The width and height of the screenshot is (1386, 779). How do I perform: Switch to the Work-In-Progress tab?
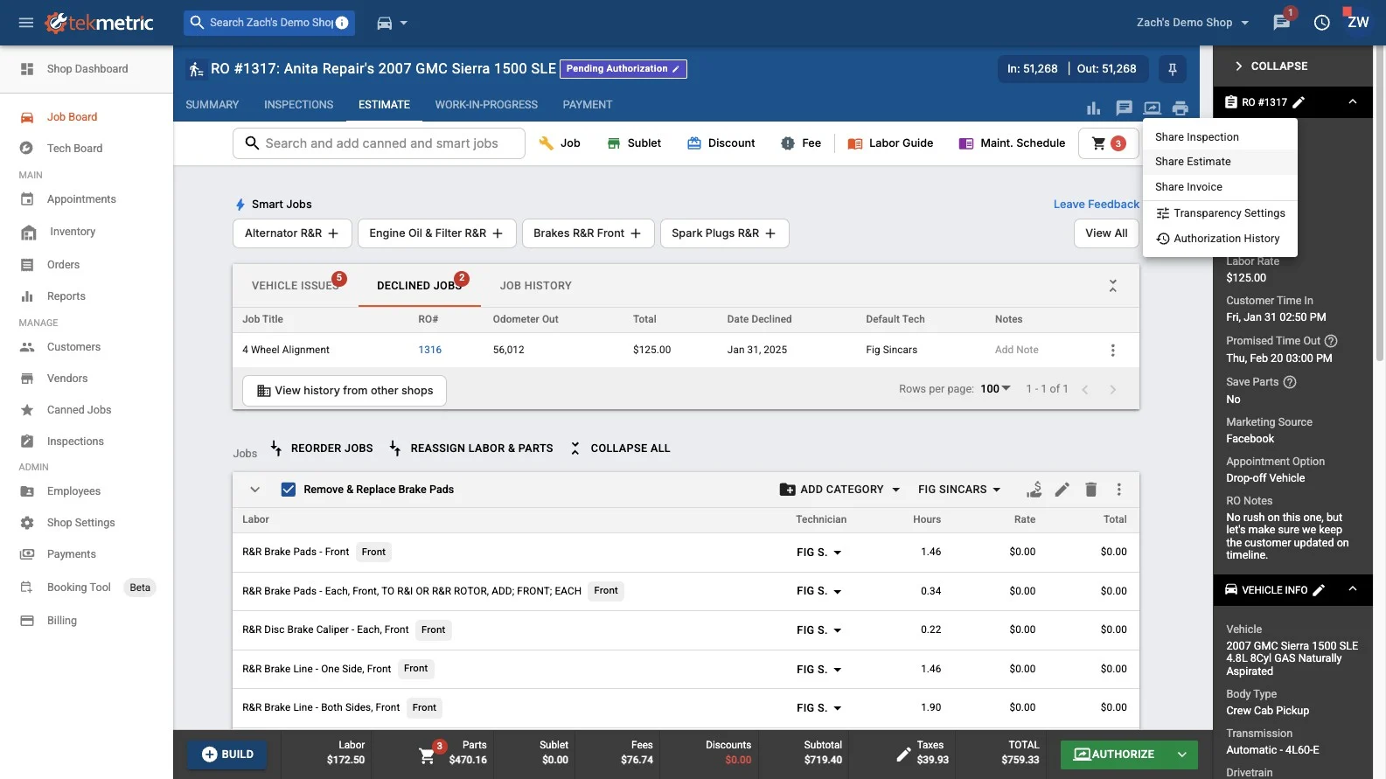pyautogui.click(x=486, y=105)
